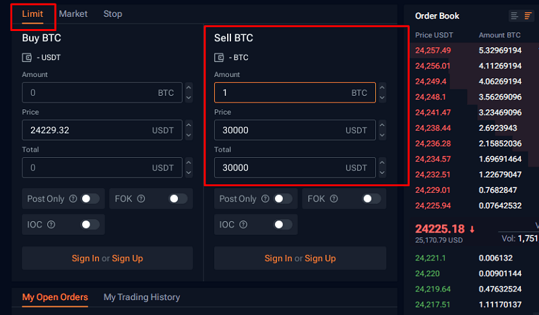Image resolution: width=539 pixels, height=315 pixels.
Task: Click Sign In link under Sell BTC
Action: point(278,258)
